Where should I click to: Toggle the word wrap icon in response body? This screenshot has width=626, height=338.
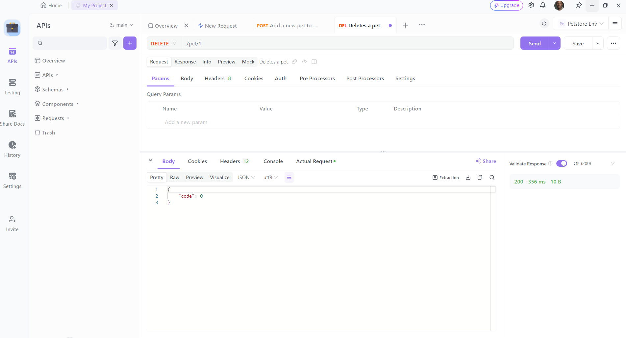289,178
